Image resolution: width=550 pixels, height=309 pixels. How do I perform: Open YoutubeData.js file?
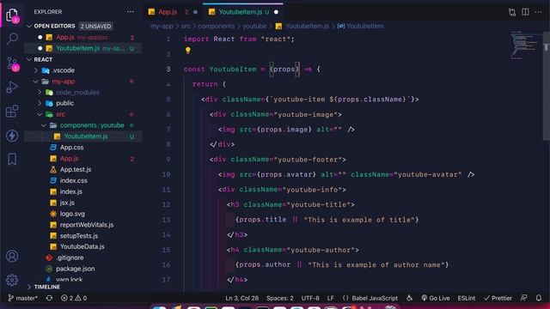coord(82,246)
